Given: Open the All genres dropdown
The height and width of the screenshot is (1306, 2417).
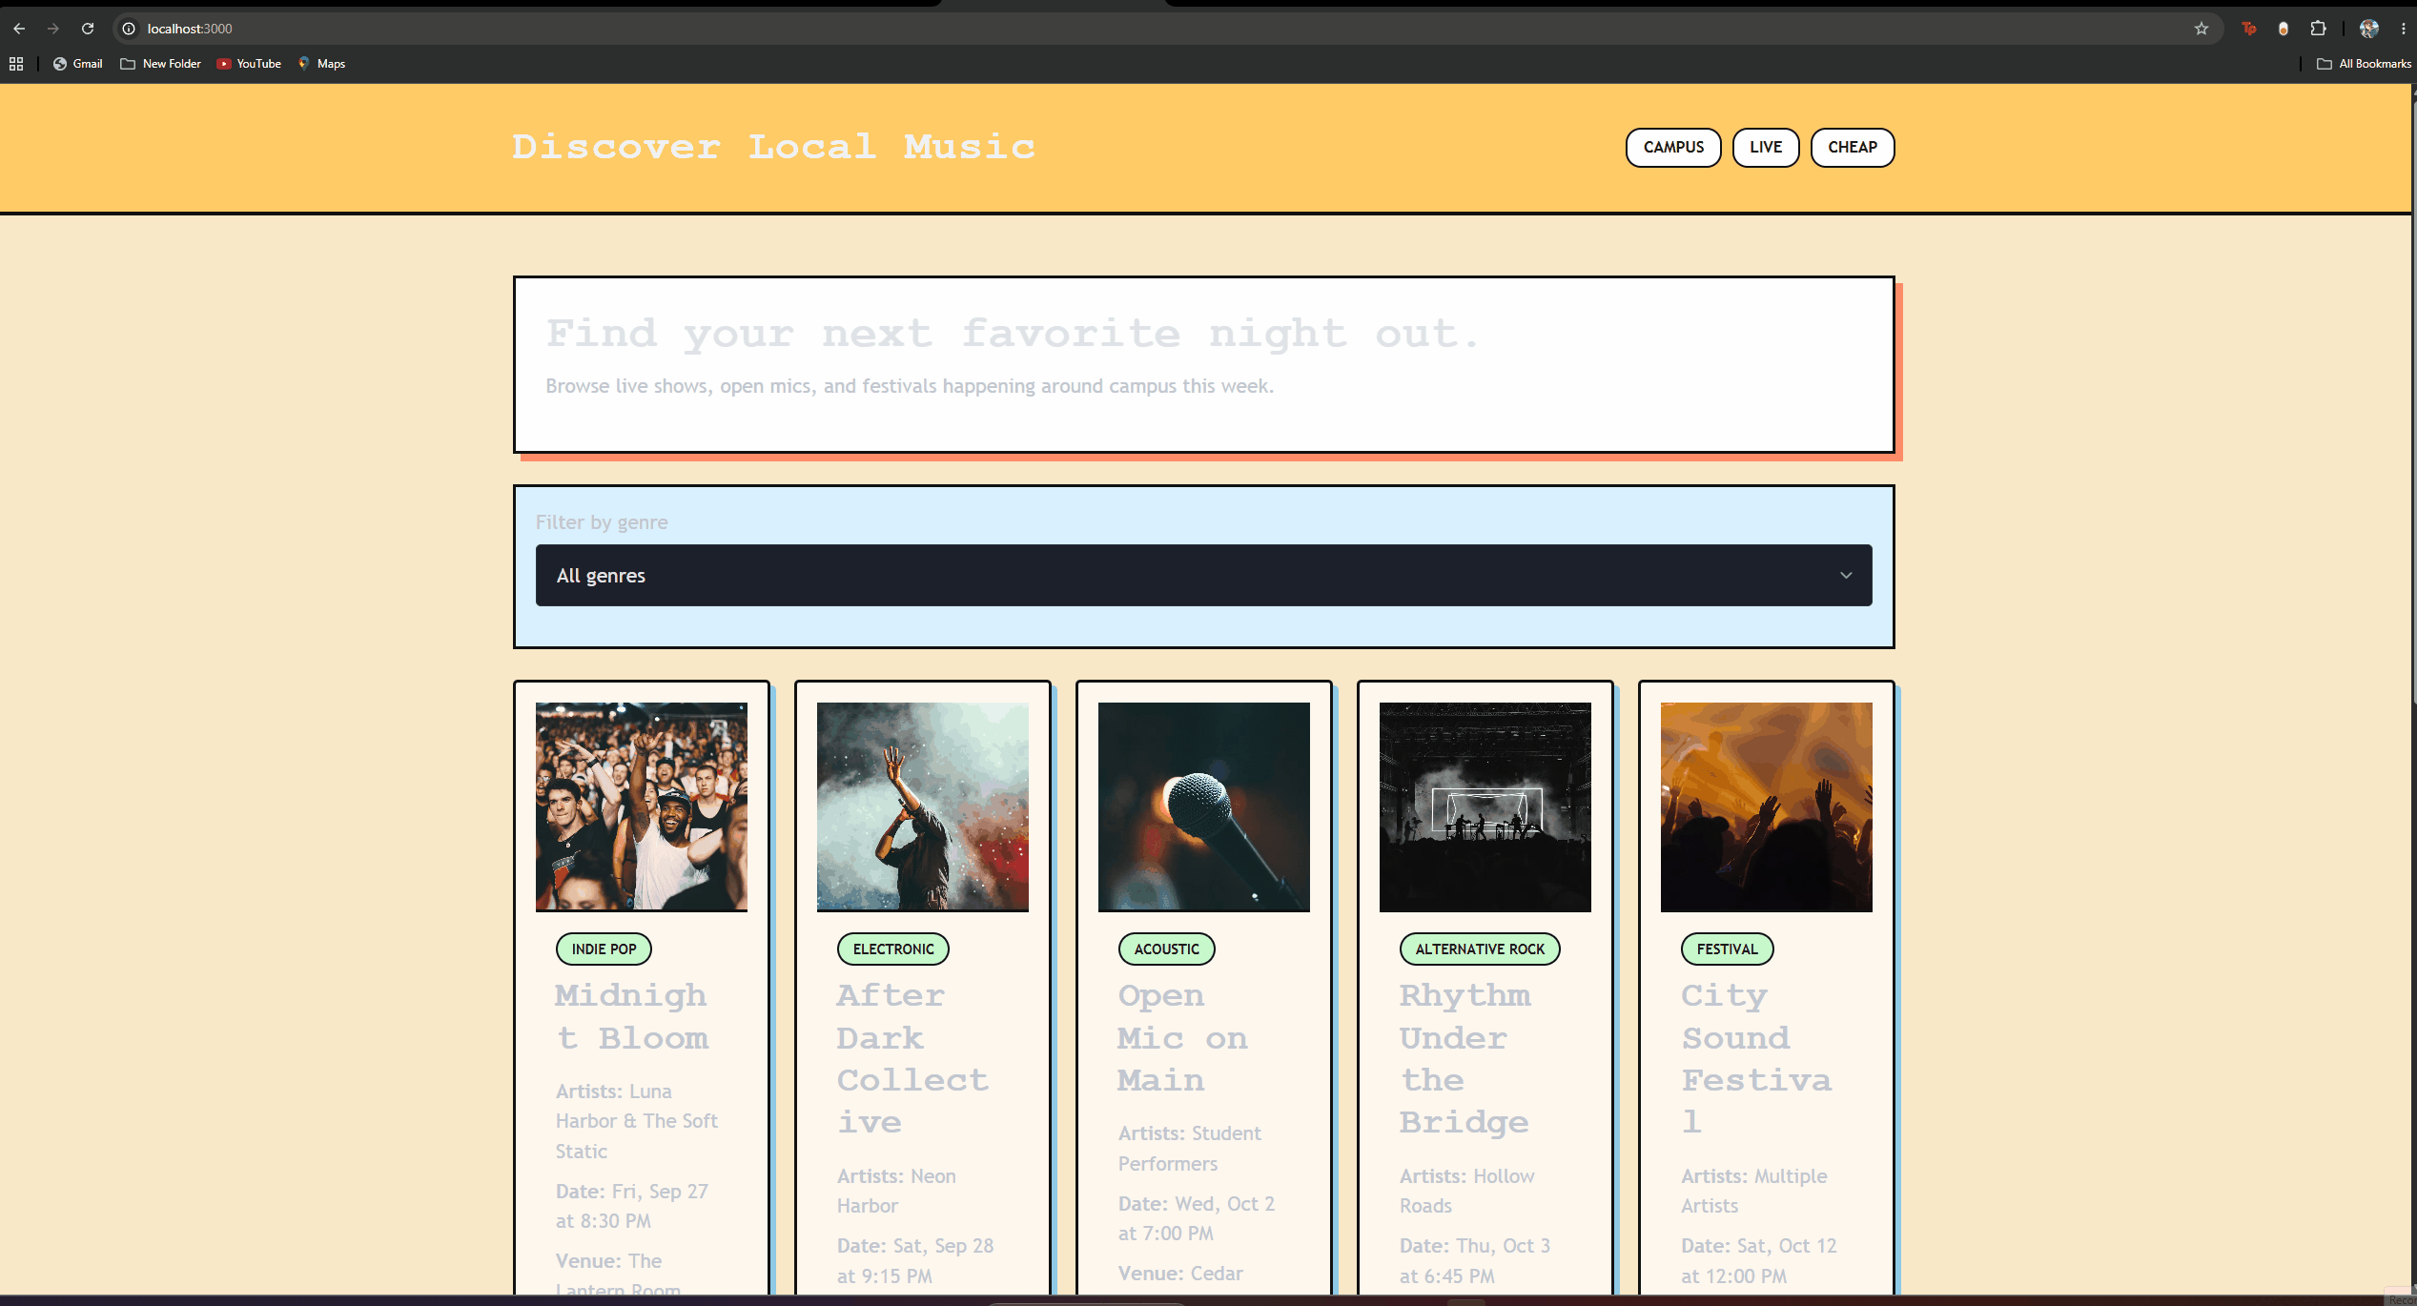Looking at the screenshot, I should tap(1203, 576).
